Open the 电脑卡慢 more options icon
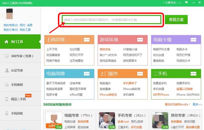Screen dimensions: 204x130 (x=193, y=40)
